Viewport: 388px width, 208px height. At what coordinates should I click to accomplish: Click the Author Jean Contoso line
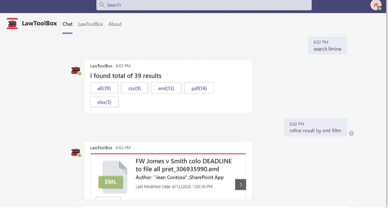click(179, 177)
